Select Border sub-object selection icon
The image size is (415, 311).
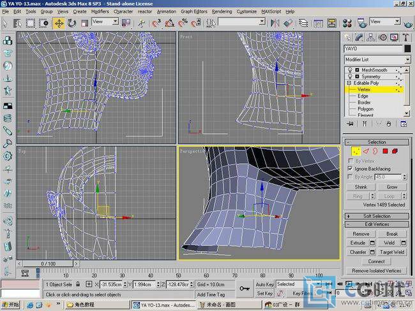pos(375,151)
